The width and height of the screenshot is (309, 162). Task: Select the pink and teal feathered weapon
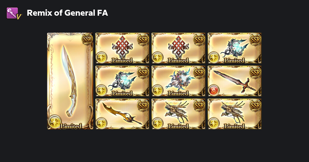point(178,81)
